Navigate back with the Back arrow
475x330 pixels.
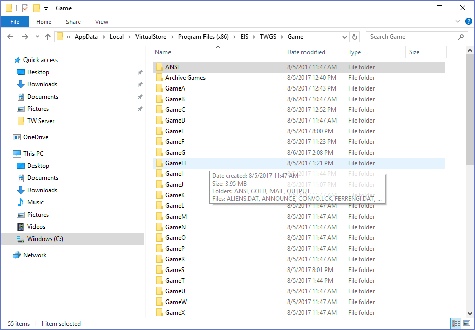tap(10, 36)
